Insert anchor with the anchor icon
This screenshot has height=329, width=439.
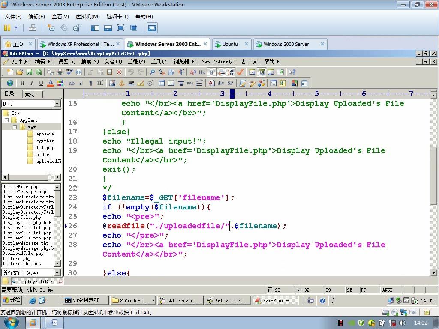click(121, 83)
